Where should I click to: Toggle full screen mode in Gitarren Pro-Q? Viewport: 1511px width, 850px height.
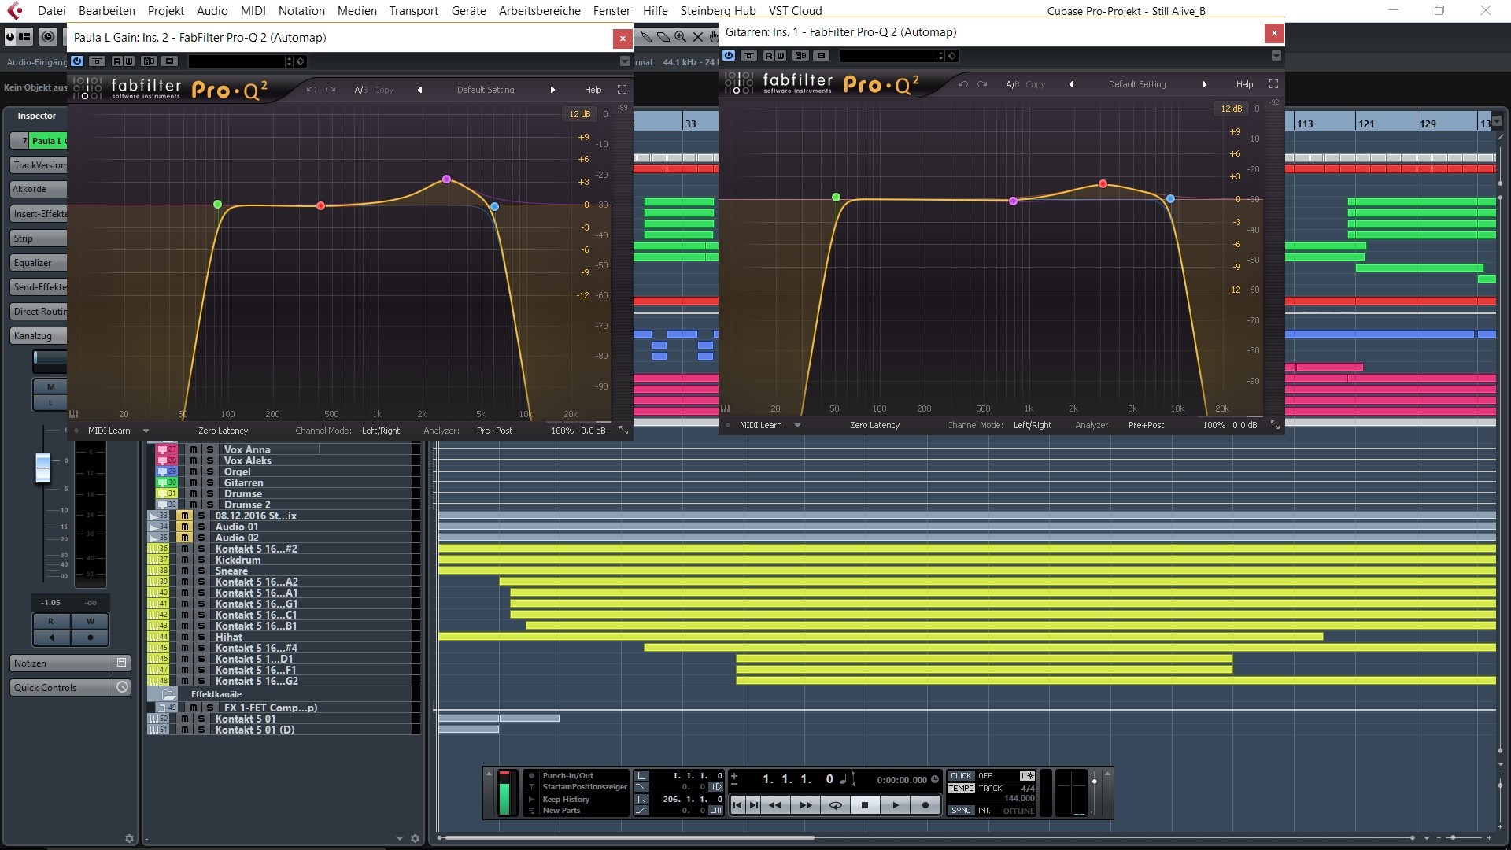1273,84
